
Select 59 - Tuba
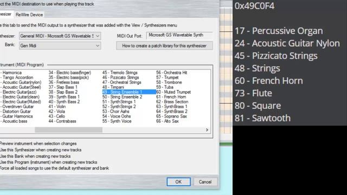[165, 87]
